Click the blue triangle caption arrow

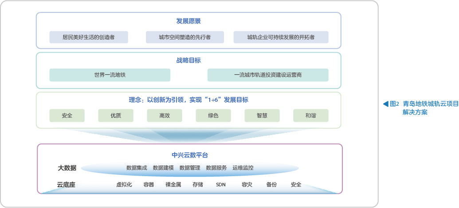386,104
